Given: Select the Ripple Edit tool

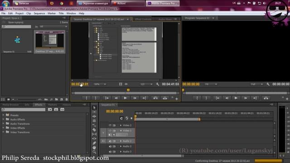Looking at the screenshot, I should (94, 116).
